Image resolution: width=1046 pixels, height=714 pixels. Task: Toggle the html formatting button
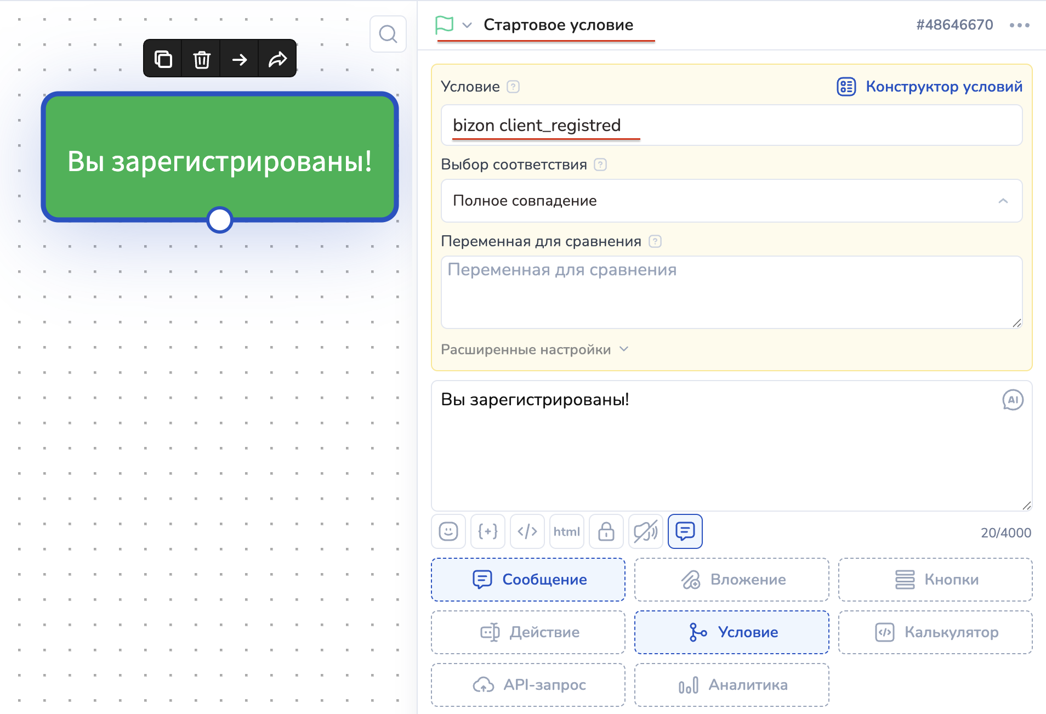point(566,531)
